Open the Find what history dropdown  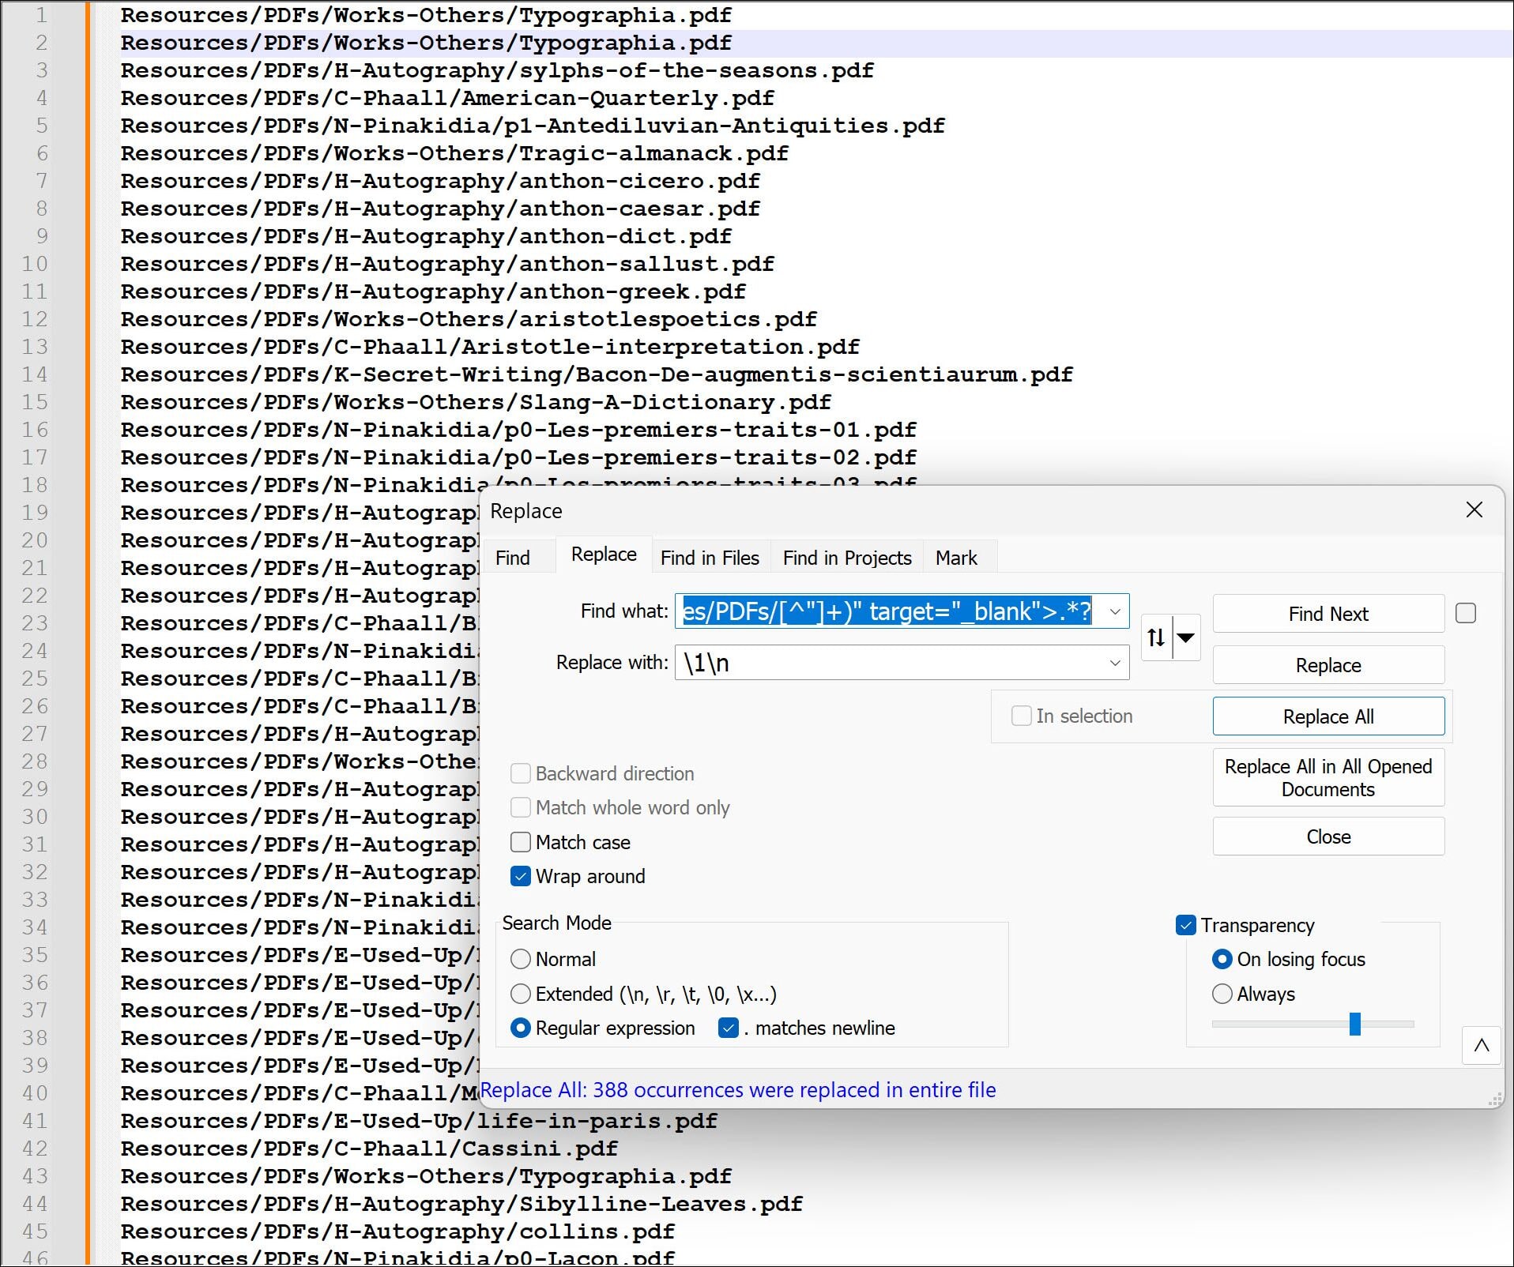(1115, 611)
